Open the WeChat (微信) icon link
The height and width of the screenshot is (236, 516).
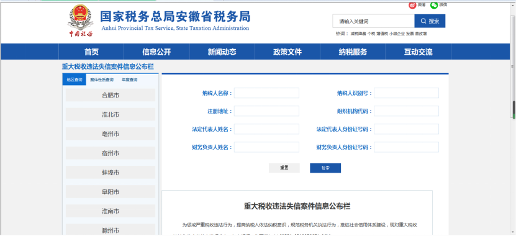tap(435, 5)
